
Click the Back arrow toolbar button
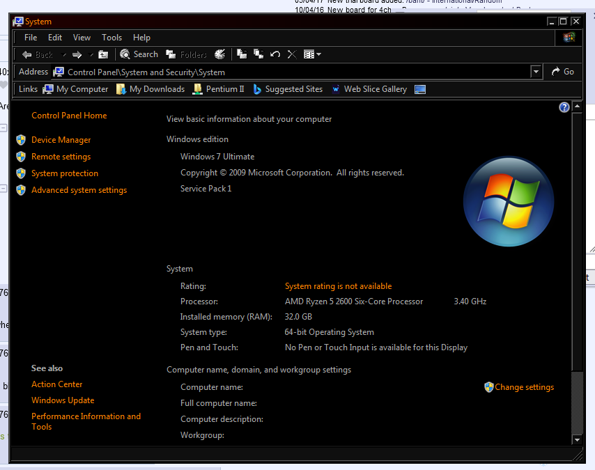click(x=37, y=54)
